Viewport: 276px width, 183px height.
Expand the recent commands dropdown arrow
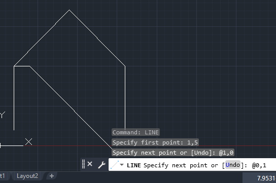(122, 165)
